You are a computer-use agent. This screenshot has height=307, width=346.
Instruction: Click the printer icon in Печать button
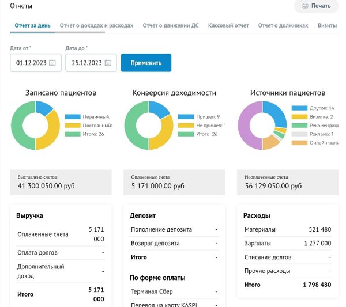pyautogui.click(x=304, y=6)
